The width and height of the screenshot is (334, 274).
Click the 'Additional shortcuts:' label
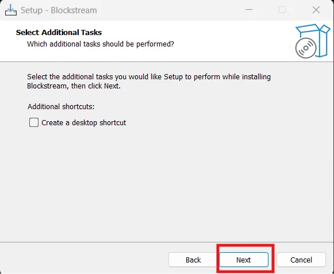(x=61, y=106)
